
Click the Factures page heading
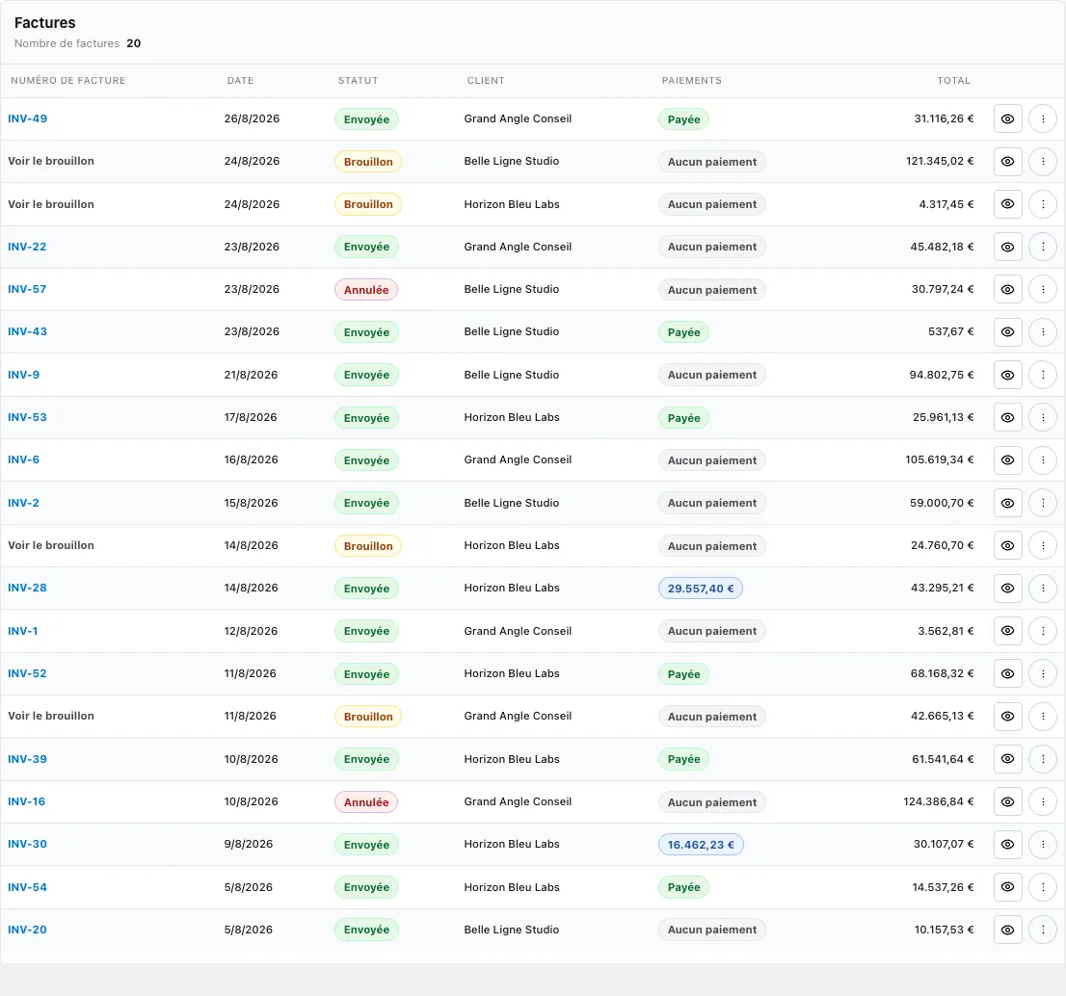(45, 22)
